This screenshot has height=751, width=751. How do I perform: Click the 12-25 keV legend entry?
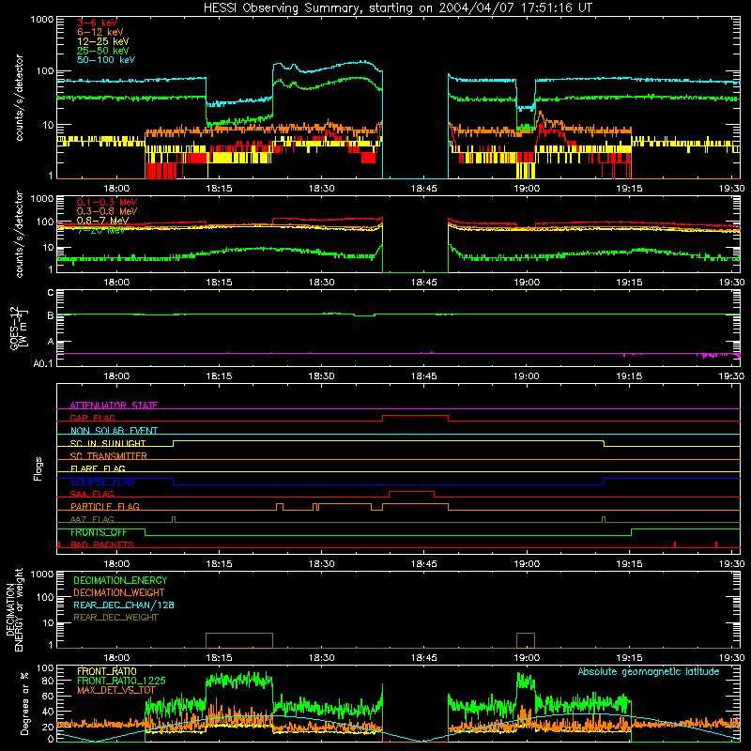(x=102, y=41)
